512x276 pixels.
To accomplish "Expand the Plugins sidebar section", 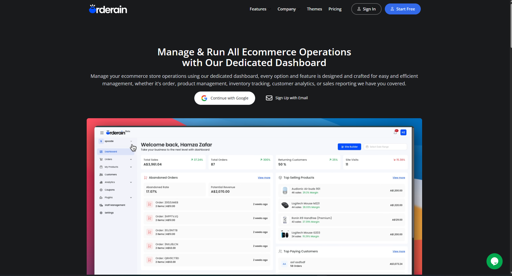I will pyautogui.click(x=116, y=198).
